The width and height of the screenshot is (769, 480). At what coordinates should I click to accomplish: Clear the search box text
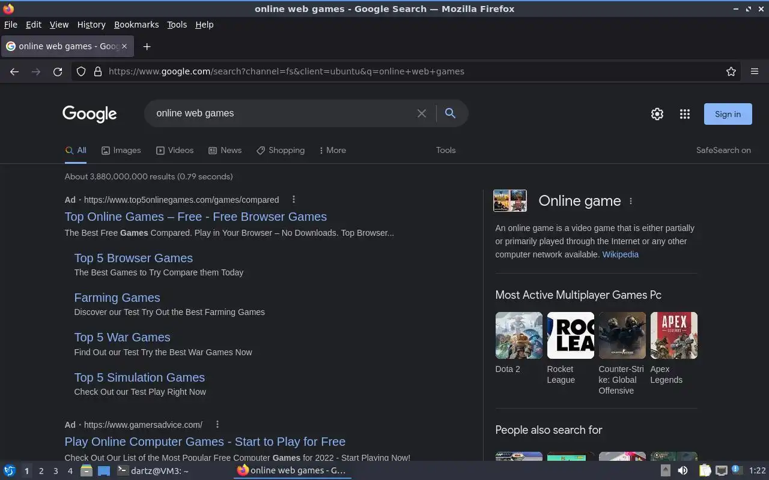point(422,113)
